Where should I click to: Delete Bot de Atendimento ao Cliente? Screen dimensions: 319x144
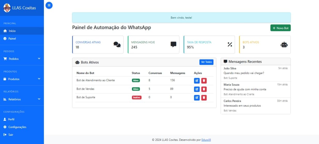click(x=204, y=81)
